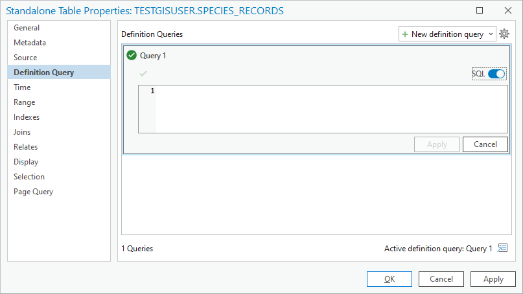Click New definition query button
Viewport: 523px width, 294px height.
[x=442, y=34]
